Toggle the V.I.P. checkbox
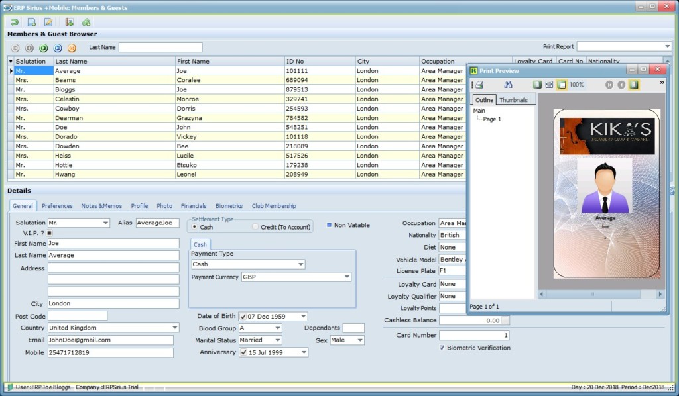Screen dimensions: 679x396 click(49, 233)
